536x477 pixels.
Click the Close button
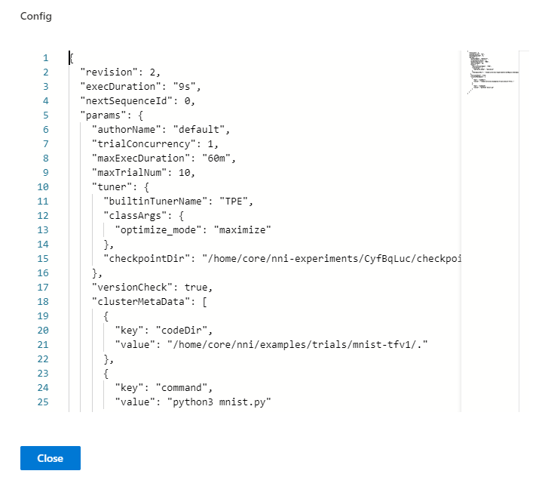click(x=50, y=458)
